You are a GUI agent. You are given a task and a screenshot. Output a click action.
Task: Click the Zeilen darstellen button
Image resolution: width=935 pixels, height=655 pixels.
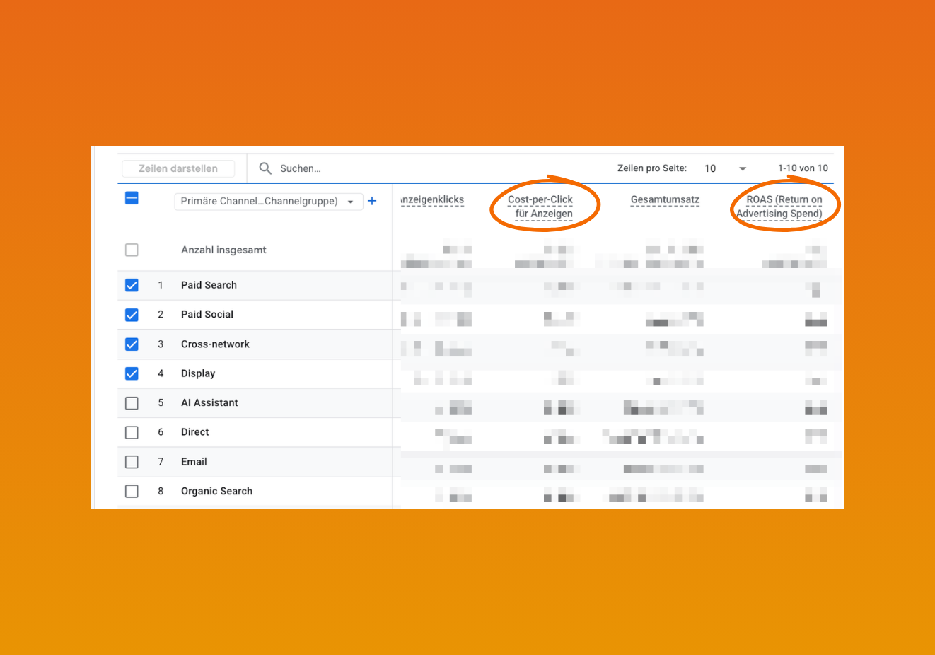[178, 168]
